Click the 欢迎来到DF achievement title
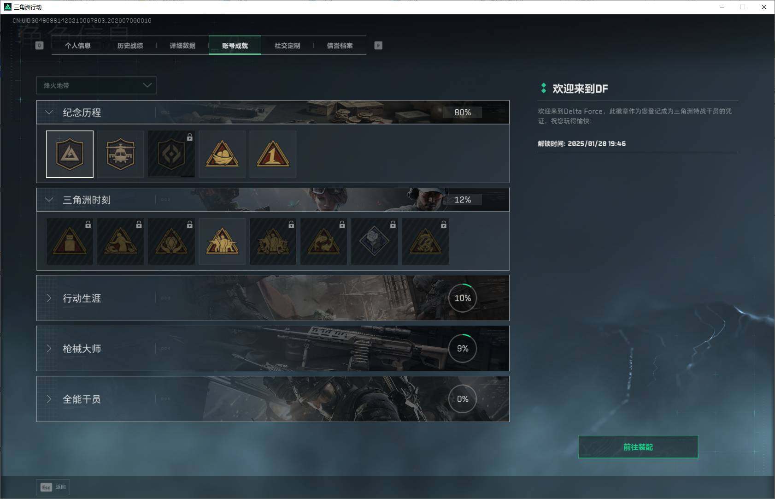The height and width of the screenshot is (499, 775). click(x=580, y=89)
